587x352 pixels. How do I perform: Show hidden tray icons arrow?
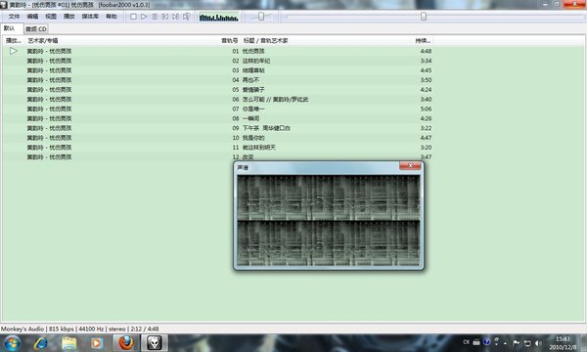coord(505,342)
